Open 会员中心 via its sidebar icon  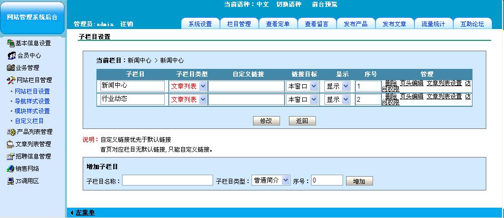12,56
